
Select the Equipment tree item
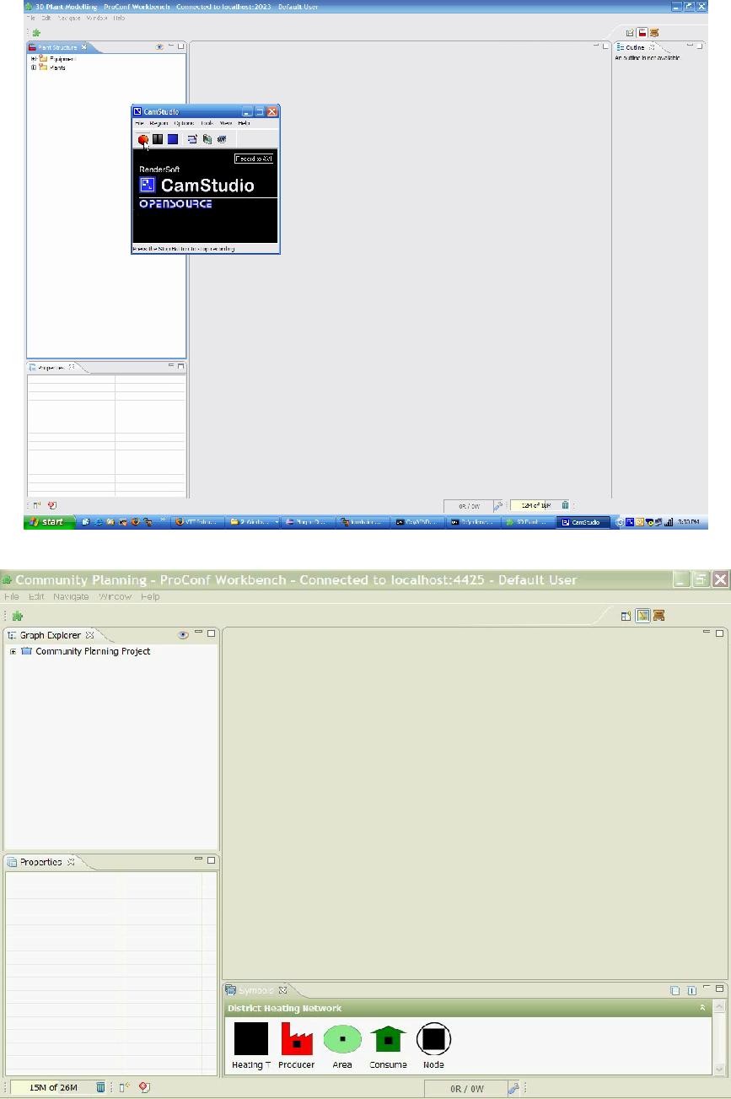point(62,59)
